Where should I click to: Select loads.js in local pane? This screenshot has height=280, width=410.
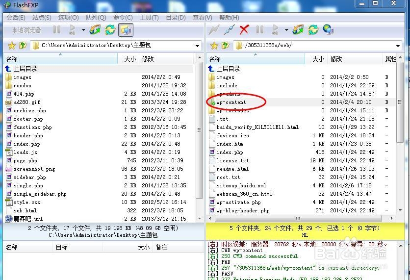pyautogui.click(x=99, y=152)
